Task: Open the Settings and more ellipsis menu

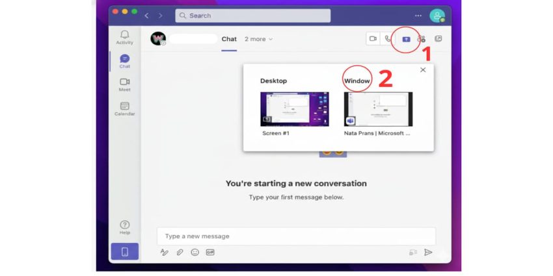Action: 418,16
